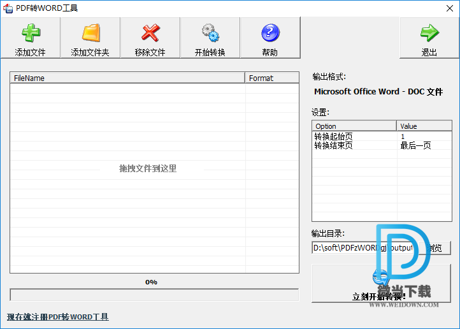The height and width of the screenshot is (329, 460).
Task: Open the 现在就注册PDF转WORD工具 link
Action: coord(58,317)
